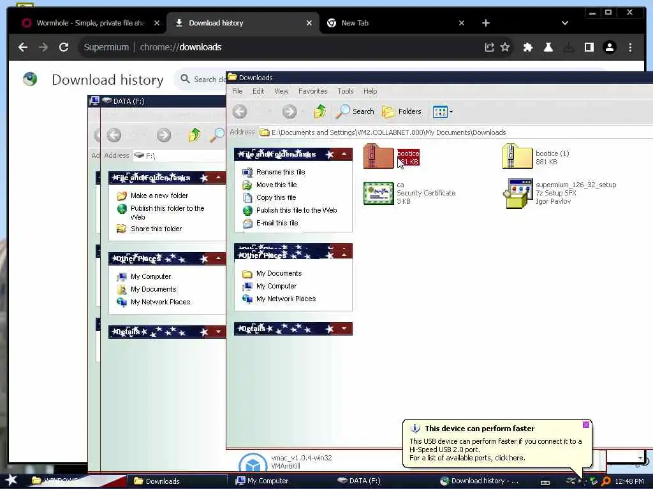This screenshot has width=653, height=489.
Task: Close the USB device balloon tip
Action: [x=586, y=425]
